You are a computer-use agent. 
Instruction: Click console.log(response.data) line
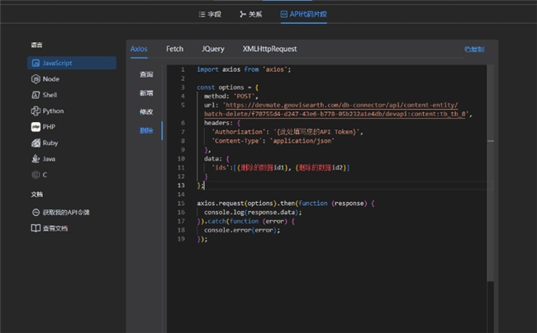[253, 213]
